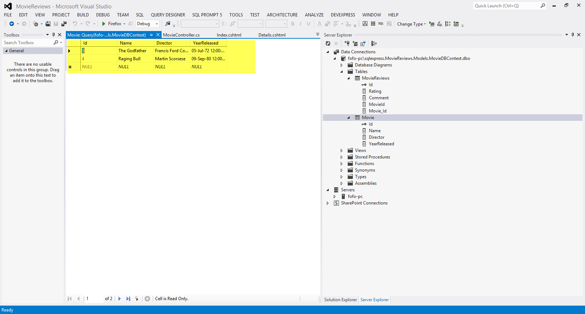Go to the next record arrow
Viewport: 585px width, 314px height.
point(120,299)
